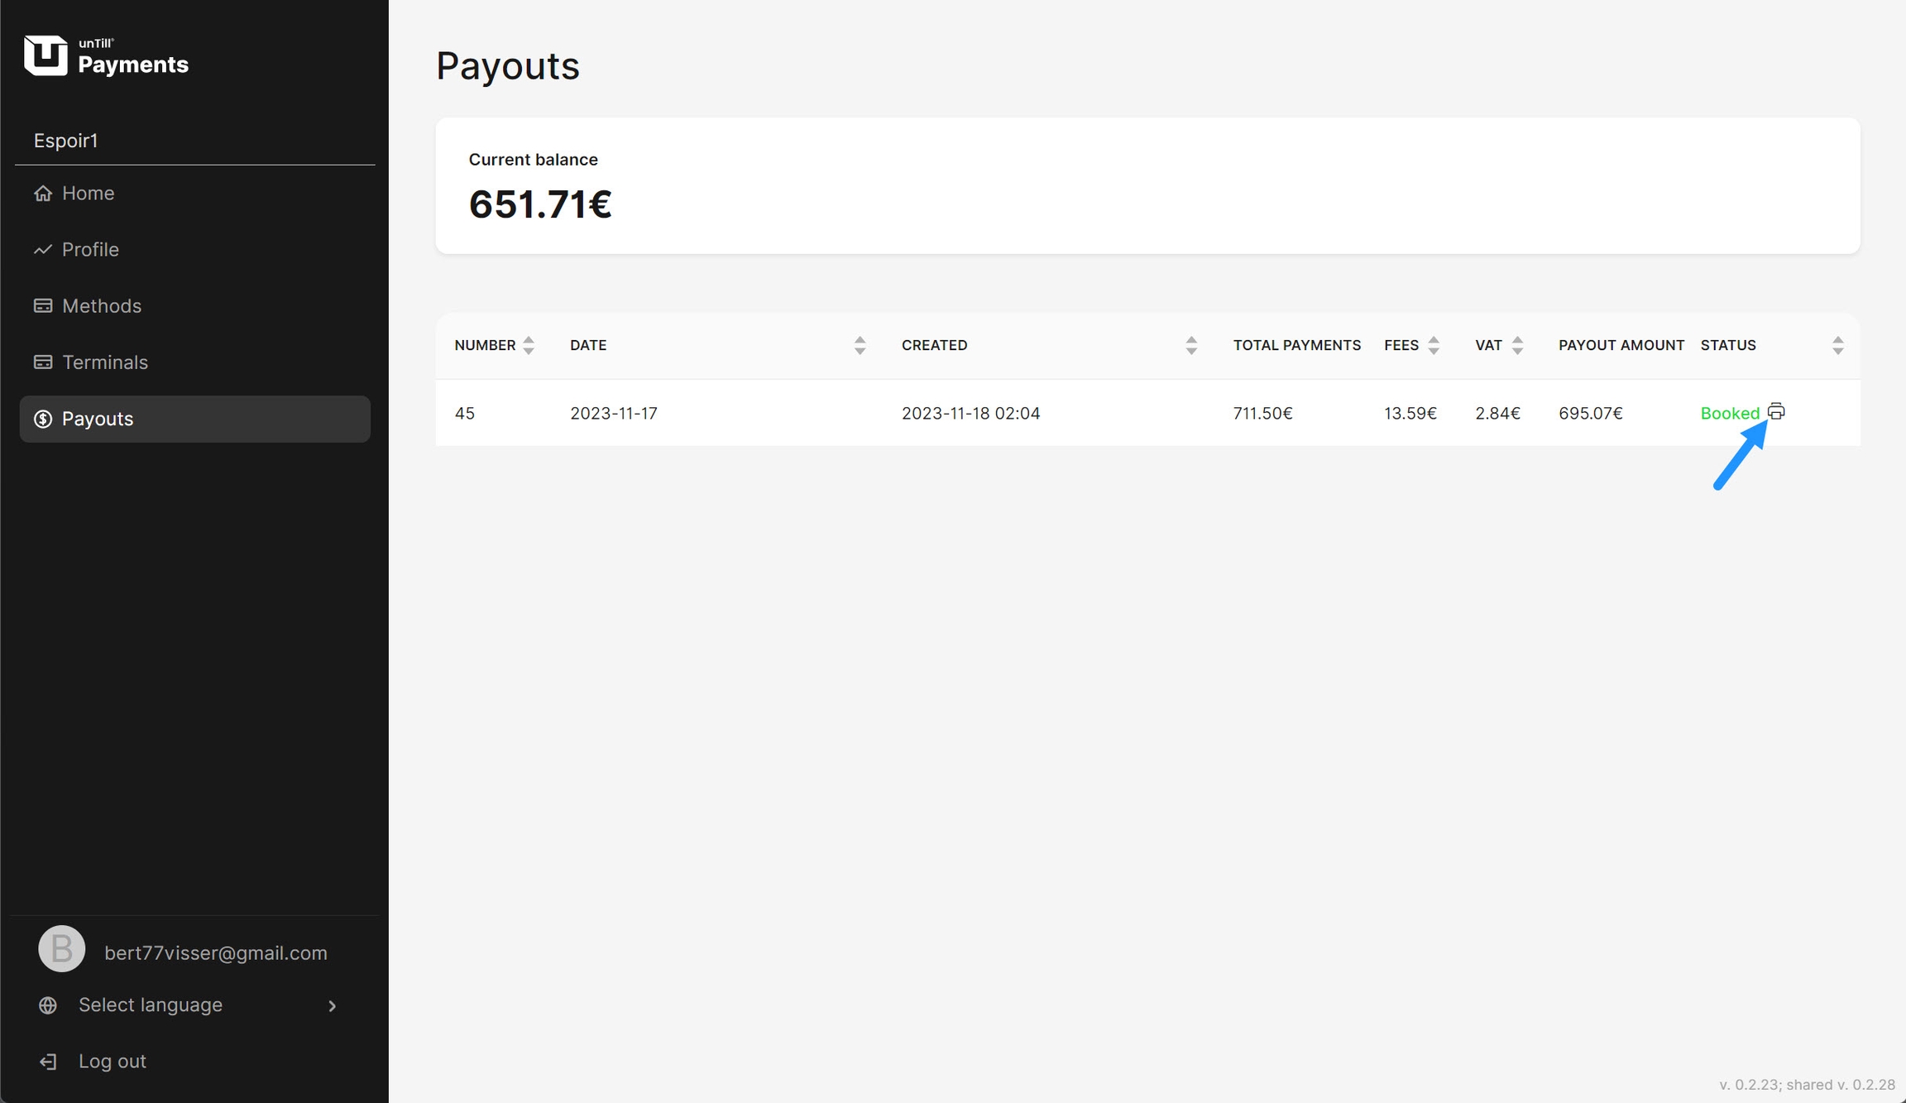Viewport: 1906px width, 1103px height.
Task: Toggle sorting on the Created column
Action: click(x=1191, y=345)
